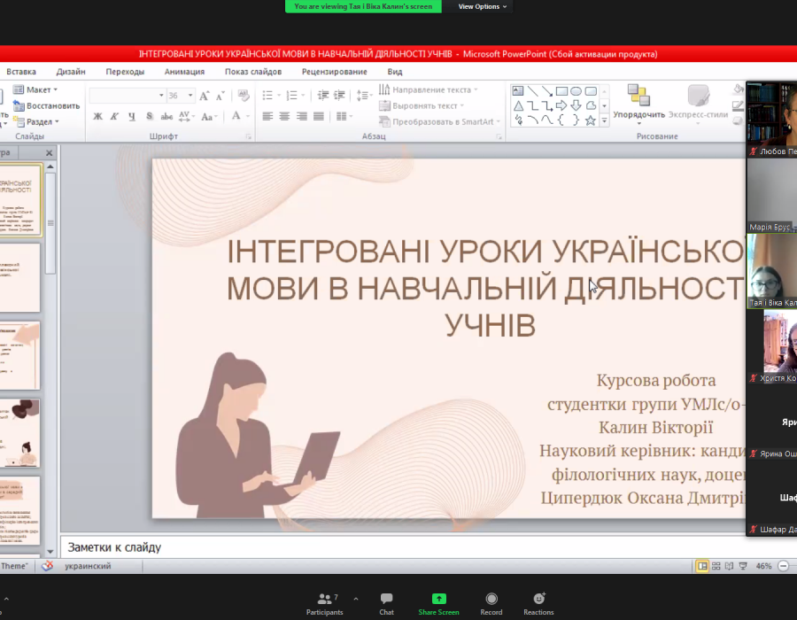Open Zoom Chat panel
The height and width of the screenshot is (620, 797).
tap(386, 603)
